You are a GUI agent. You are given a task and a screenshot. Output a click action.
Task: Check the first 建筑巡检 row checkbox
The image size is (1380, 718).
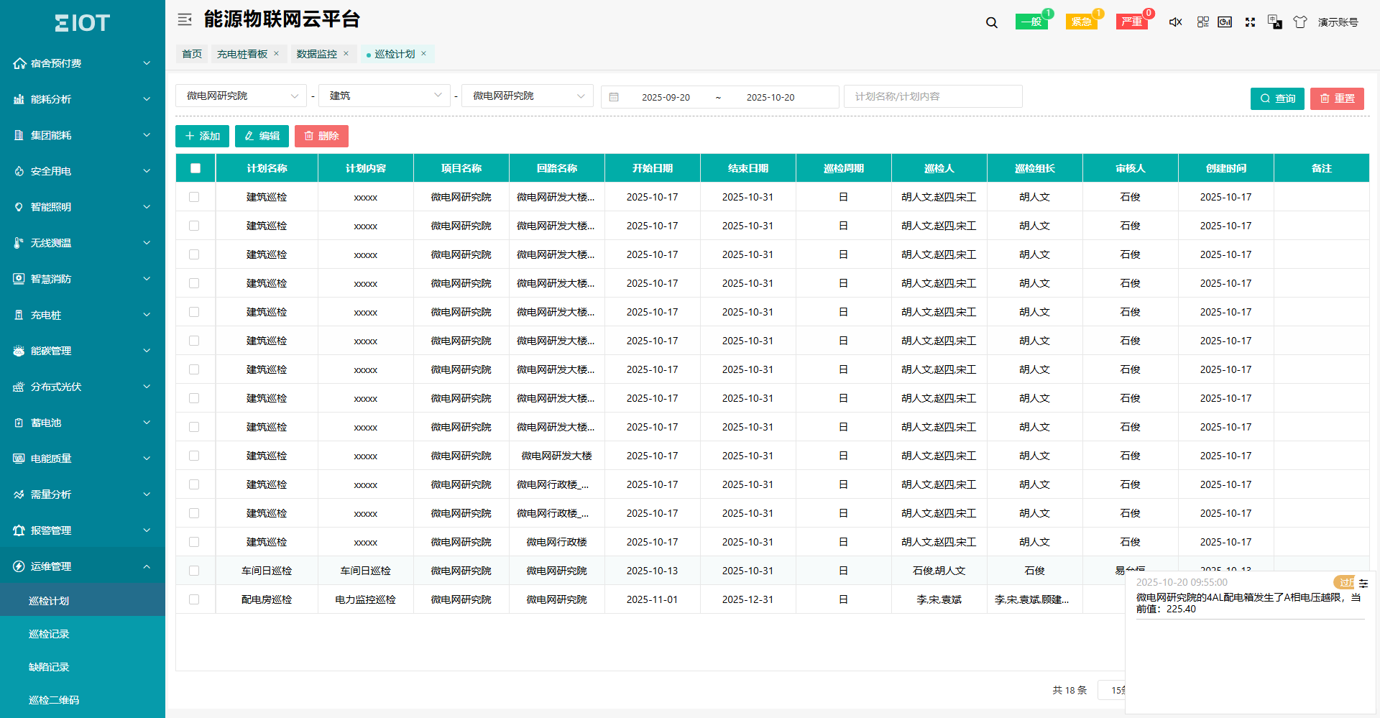coord(194,197)
